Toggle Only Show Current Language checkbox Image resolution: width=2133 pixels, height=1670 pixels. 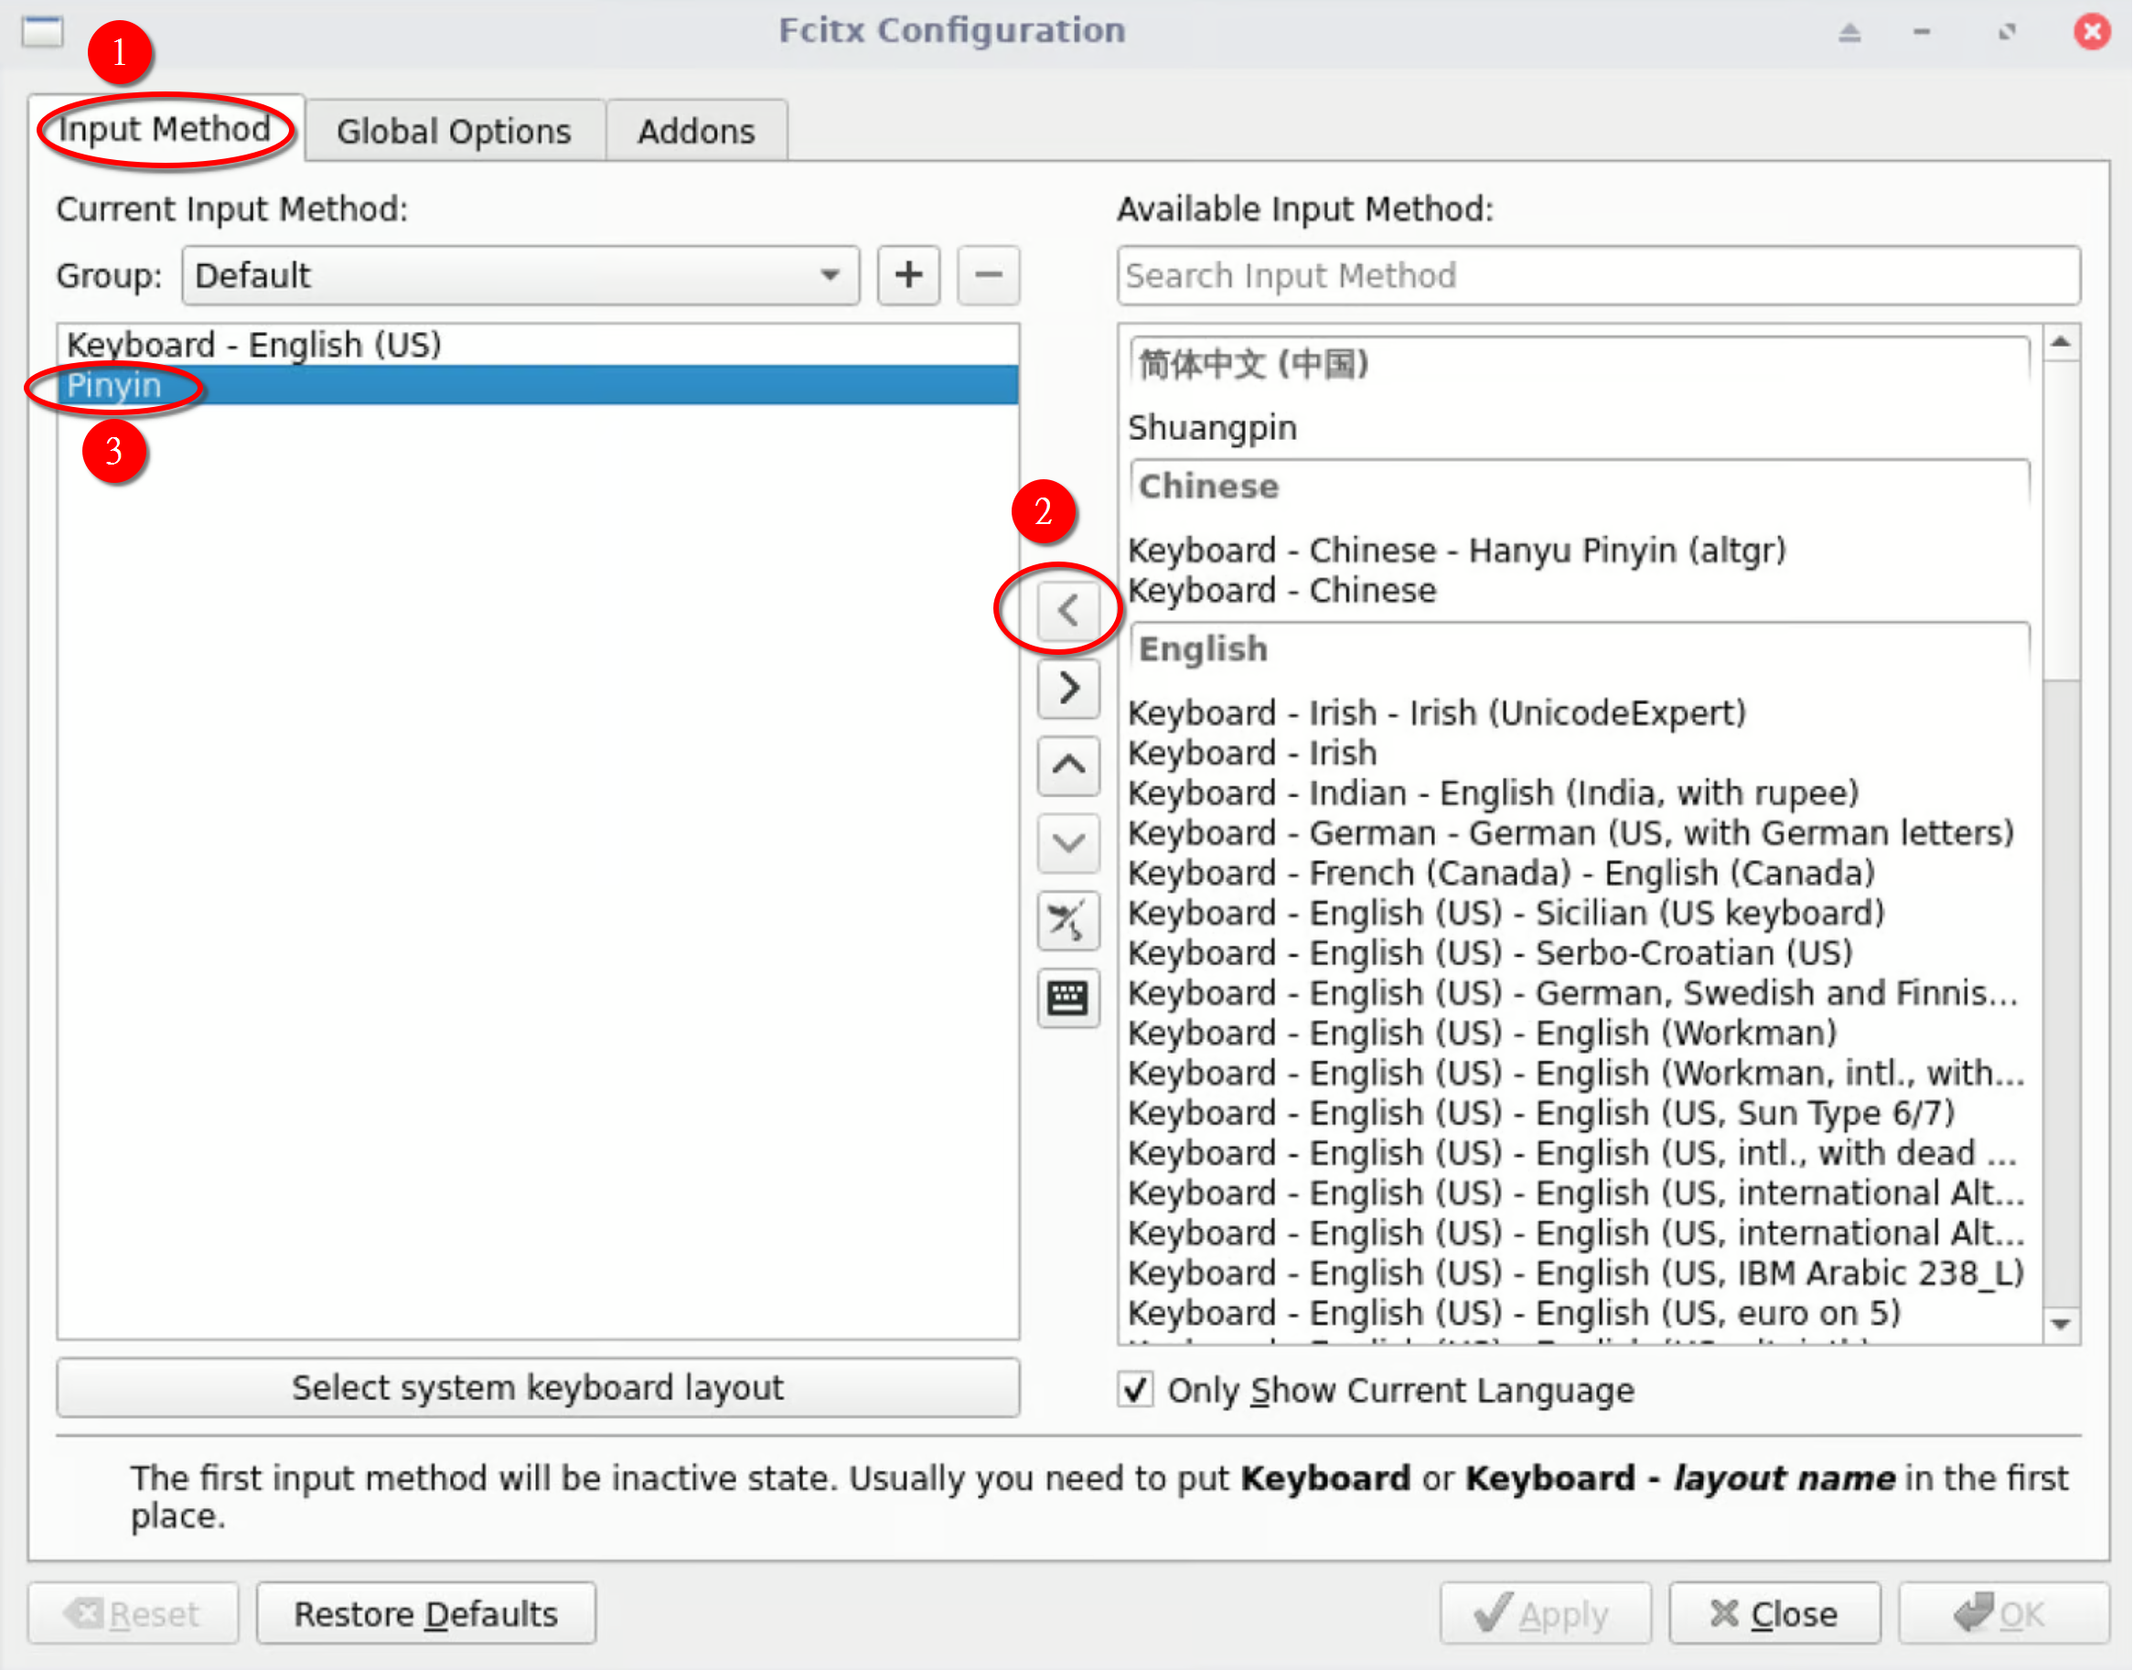(x=1135, y=1389)
